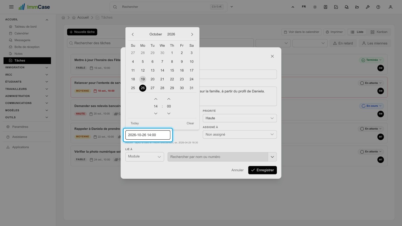Viewport: 402px width, 226px height.
Task: Increase the hour in time picker
Action: [156, 99]
